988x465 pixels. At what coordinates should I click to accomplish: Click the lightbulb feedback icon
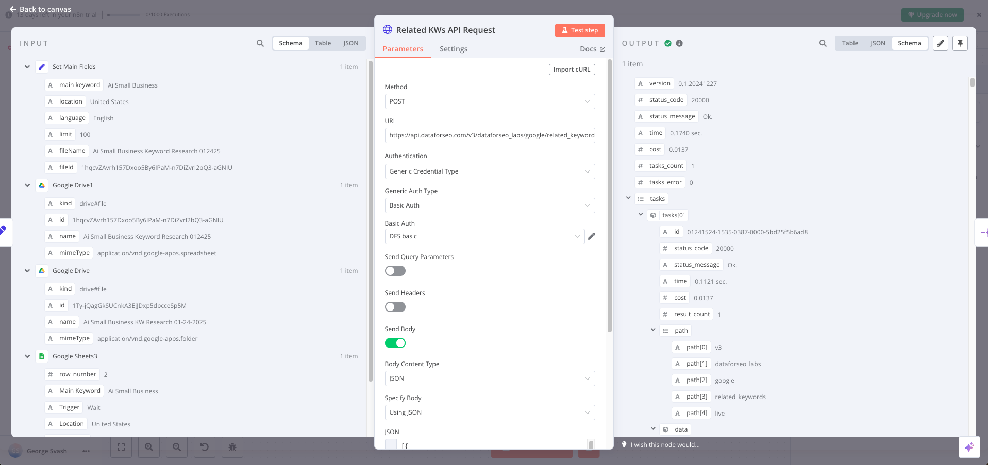624,444
